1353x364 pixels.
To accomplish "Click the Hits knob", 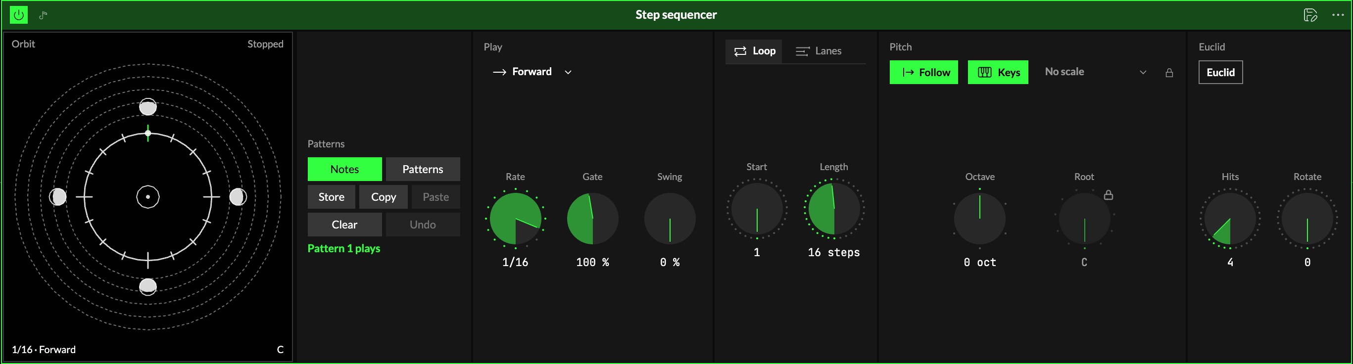I will click(x=1230, y=219).
